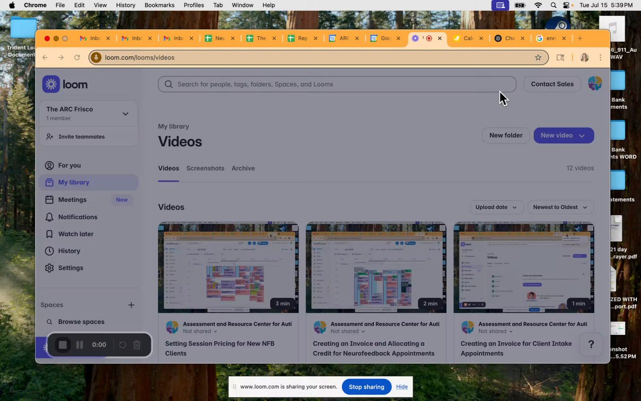Select My library in sidebar

(88, 182)
